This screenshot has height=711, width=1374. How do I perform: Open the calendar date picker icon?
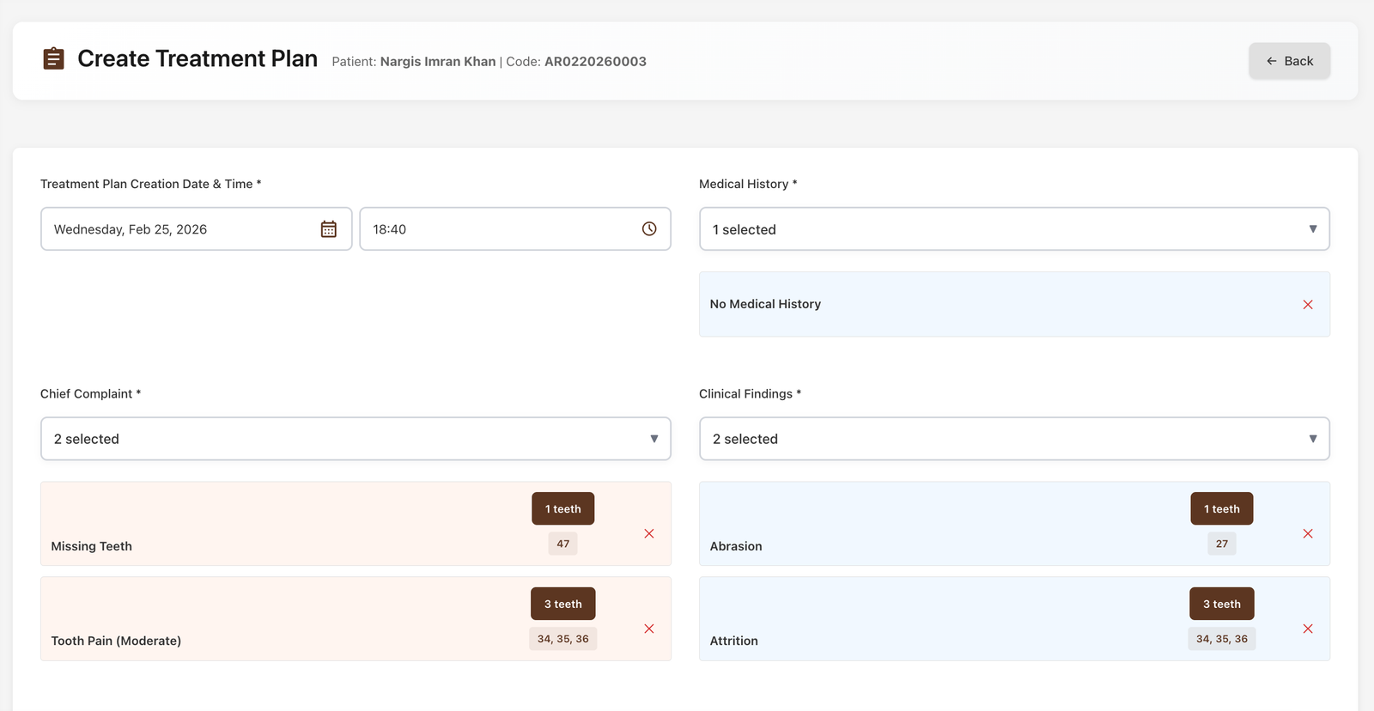pos(329,229)
